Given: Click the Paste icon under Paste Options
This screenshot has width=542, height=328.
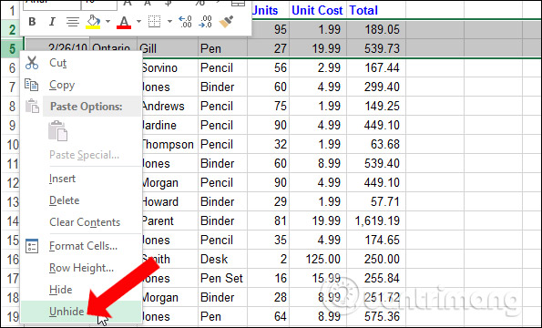Looking at the screenshot, I should point(57,130).
